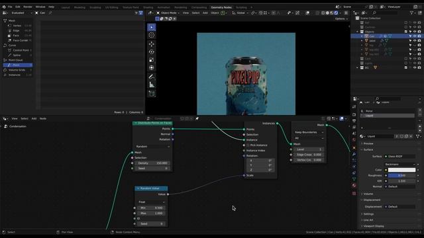Toggle the BG collection exclude checkbox
The width and height of the screenshot is (424, 238).
click(405, 67)
